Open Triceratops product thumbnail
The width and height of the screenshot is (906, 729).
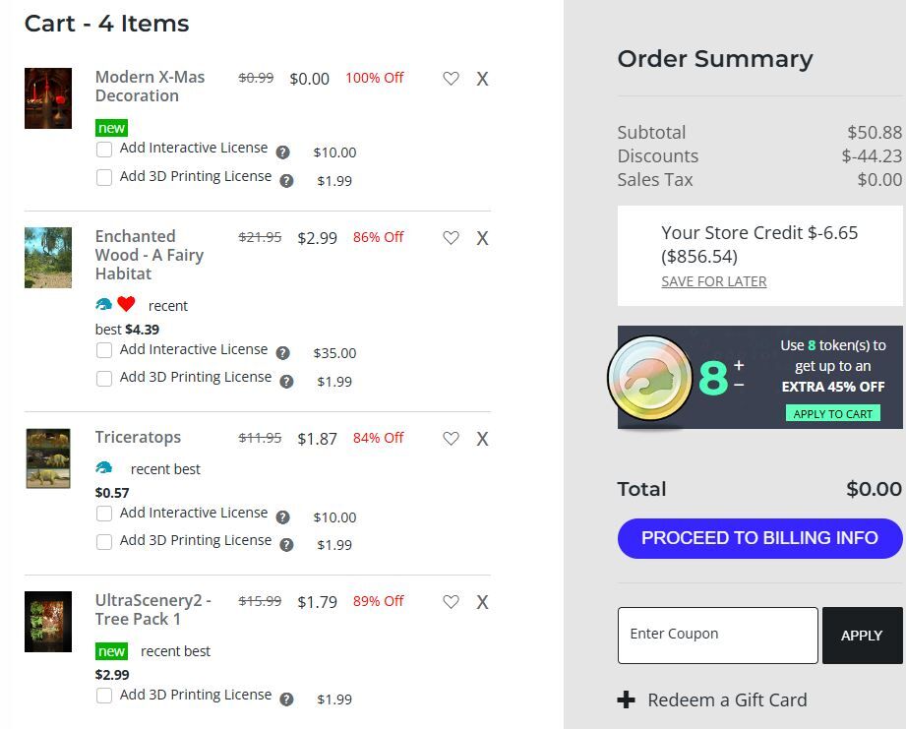coord(48,458)
